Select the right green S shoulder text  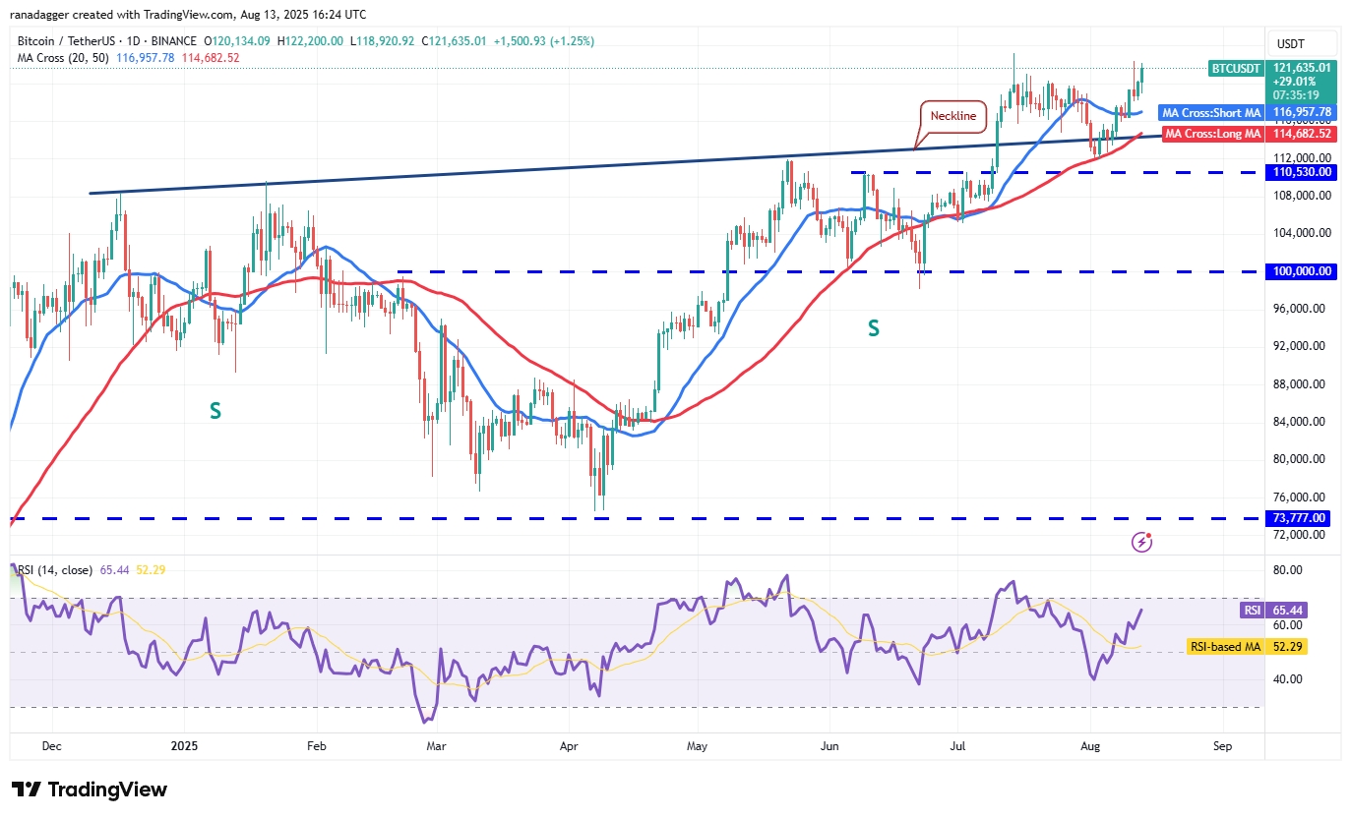tap(873, 329)
